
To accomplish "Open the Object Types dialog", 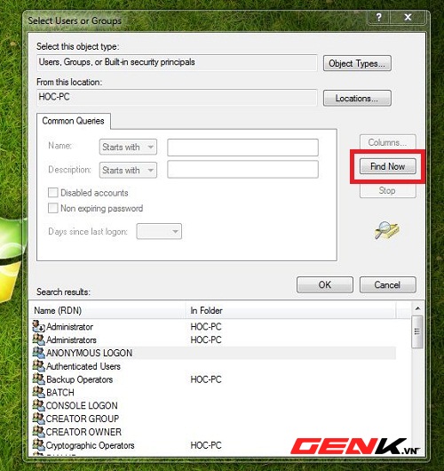I will [x=357, y=63].
